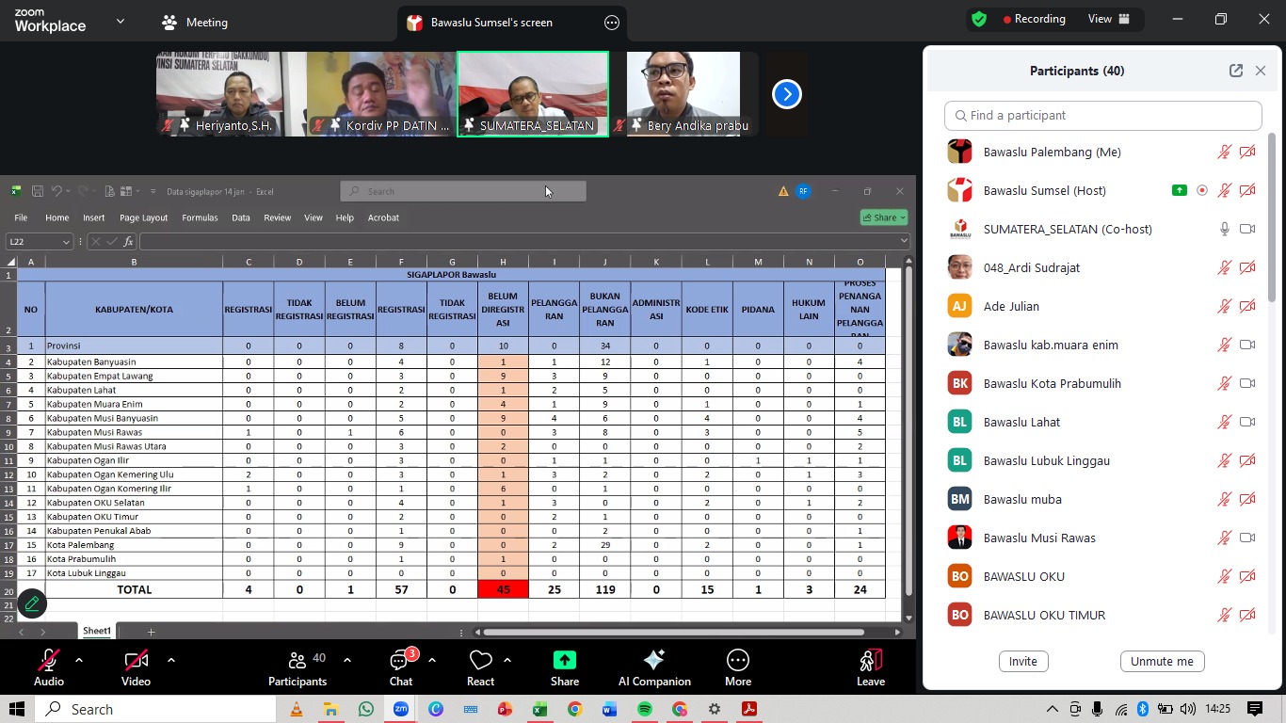Click the Invite button
The height and width of the screenshot is (723, 1286).
click(x=1022, y=661)
